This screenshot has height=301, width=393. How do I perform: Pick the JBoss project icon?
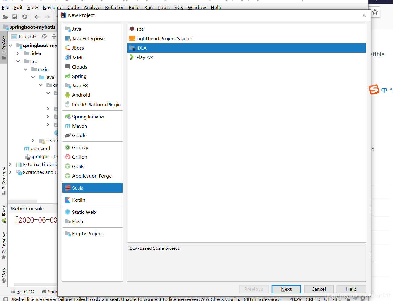pyautogui.click(x=68, y=48)
